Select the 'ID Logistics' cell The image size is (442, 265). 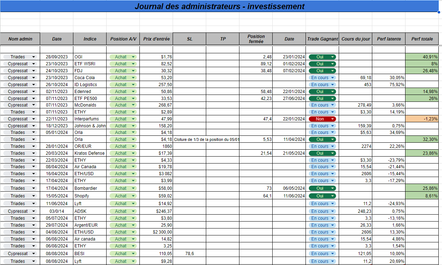[x=90, y=85]
